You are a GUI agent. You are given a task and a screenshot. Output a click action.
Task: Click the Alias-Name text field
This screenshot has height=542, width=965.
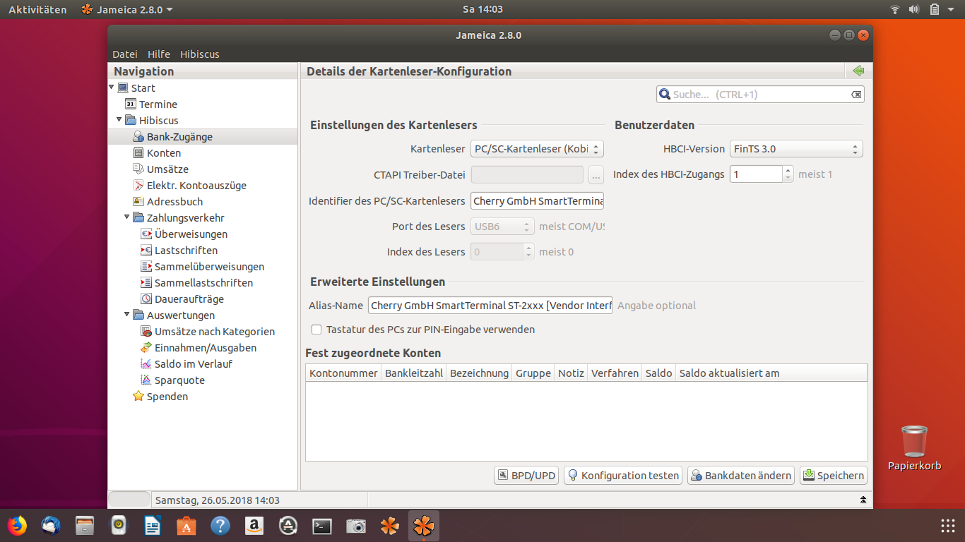point(490,306)
